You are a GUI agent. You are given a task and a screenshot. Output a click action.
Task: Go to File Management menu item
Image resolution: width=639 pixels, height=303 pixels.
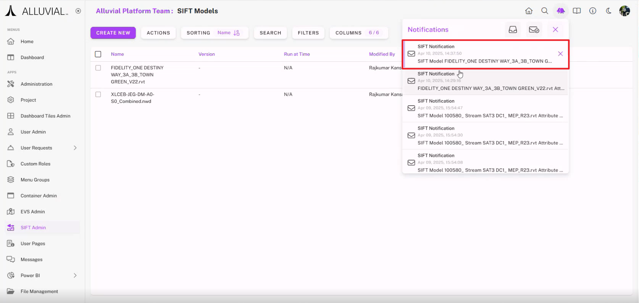[x=39, y=292]
